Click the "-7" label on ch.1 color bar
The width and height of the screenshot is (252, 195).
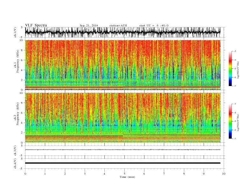(235, 86)
